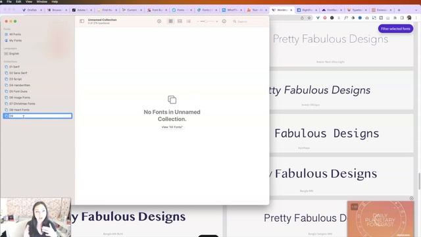Open a new browser tab
Screen dimensions: 421x237
399,10
